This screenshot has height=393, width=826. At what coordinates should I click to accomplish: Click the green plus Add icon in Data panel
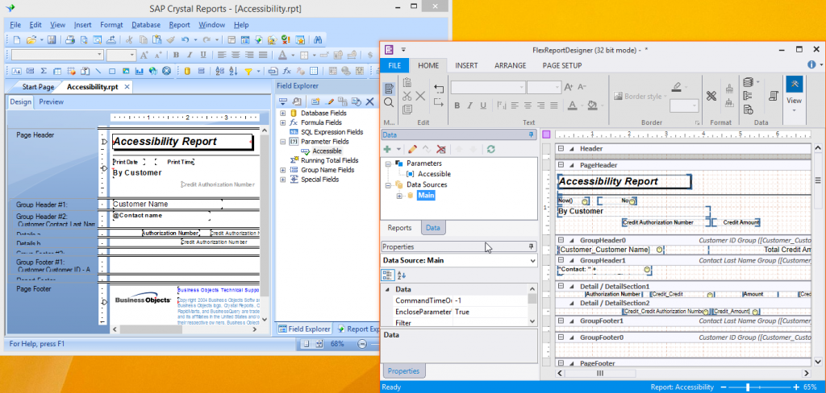[x=387, y=150]
